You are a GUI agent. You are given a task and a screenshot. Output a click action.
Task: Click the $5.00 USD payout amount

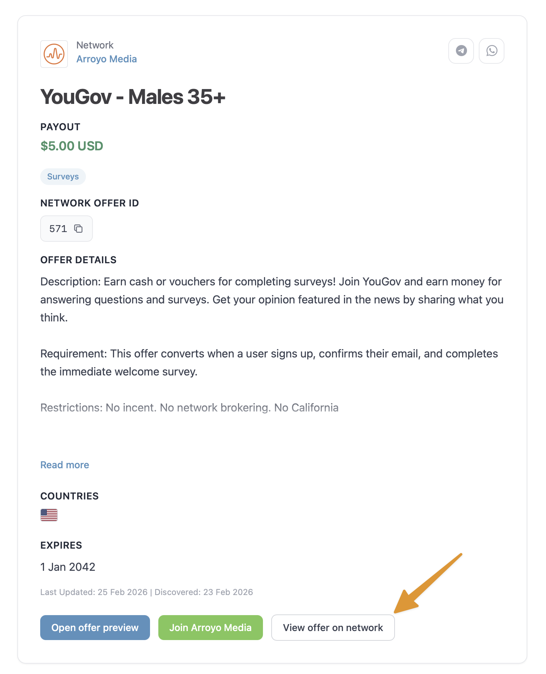tap(71, 146)
